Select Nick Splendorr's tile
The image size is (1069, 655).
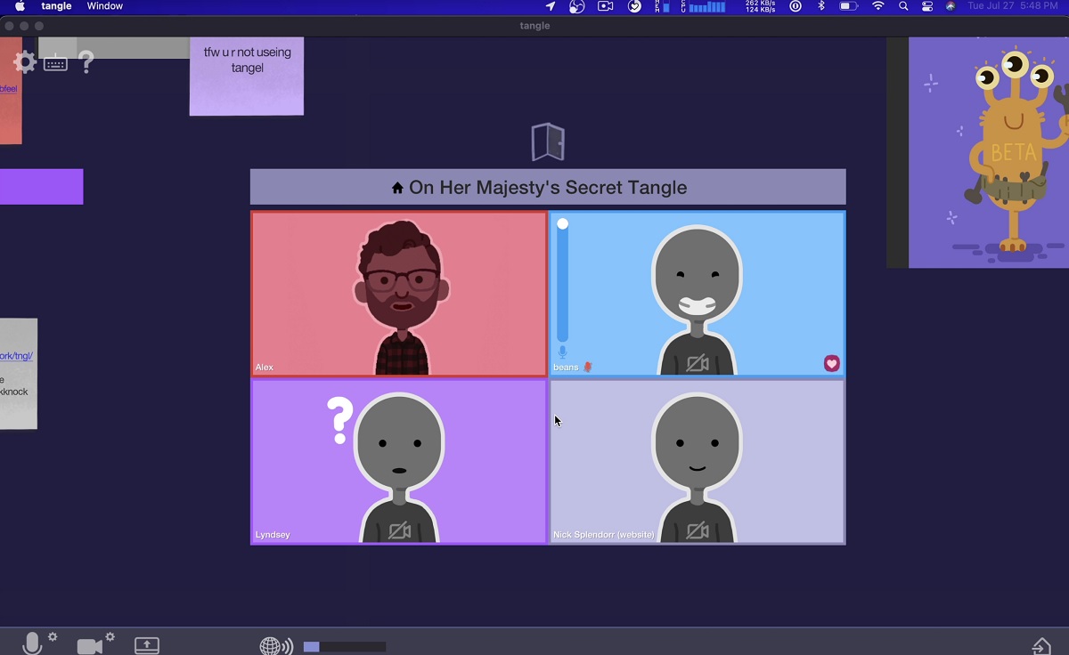(698, 462)
